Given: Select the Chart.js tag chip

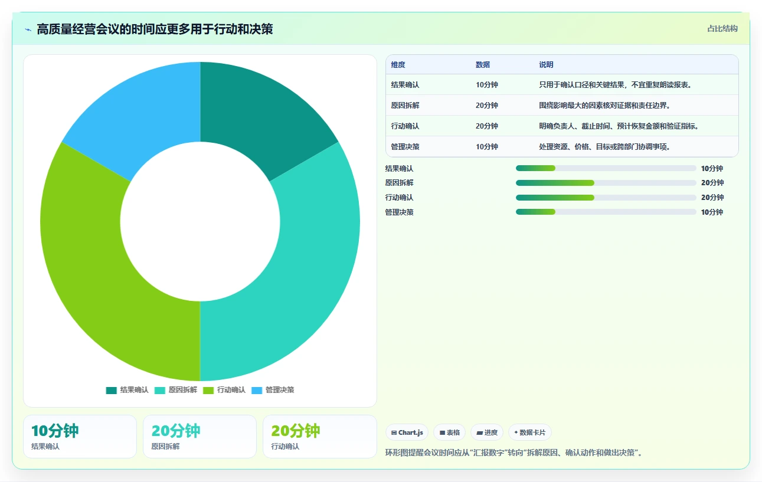Looking at the screenshot, I should (407, 432).
